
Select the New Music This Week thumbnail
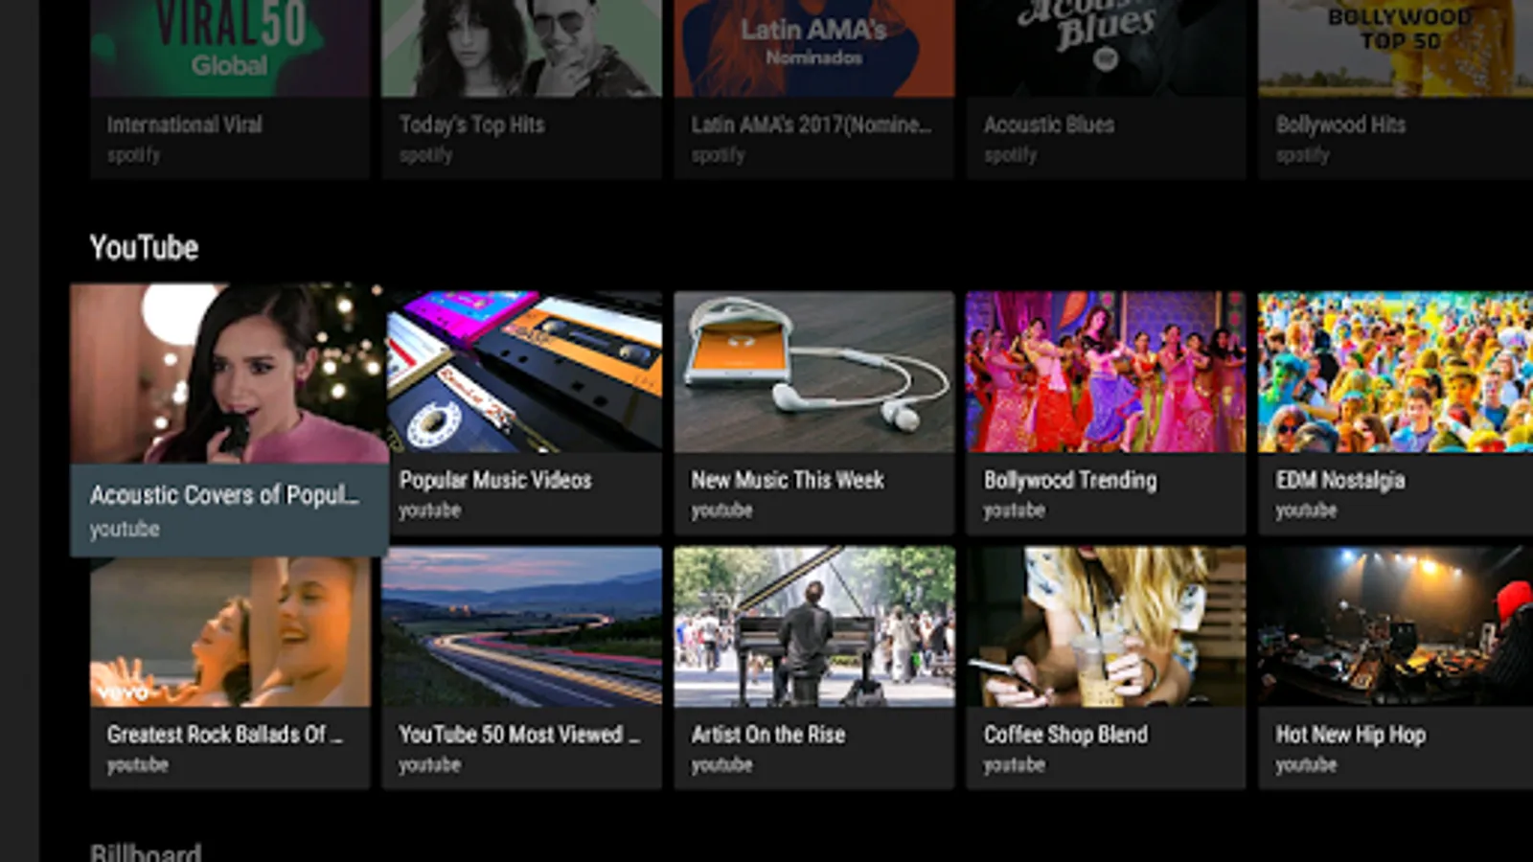814,372
